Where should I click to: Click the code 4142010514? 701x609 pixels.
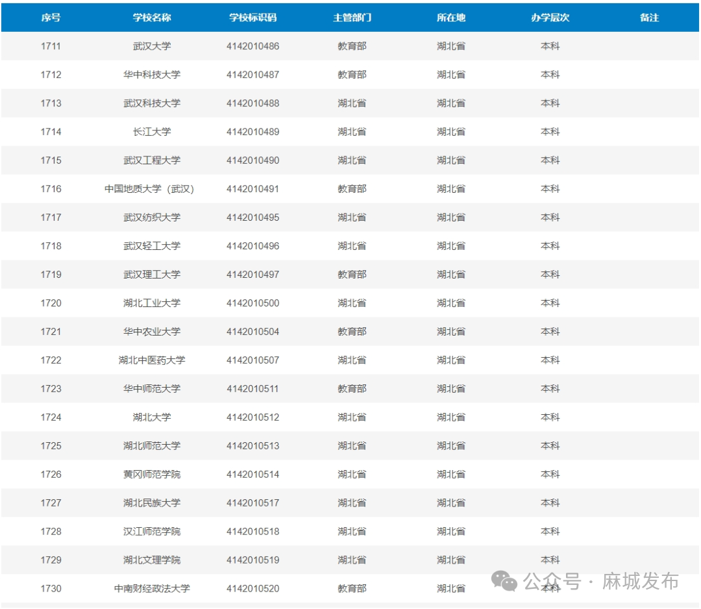253,475
